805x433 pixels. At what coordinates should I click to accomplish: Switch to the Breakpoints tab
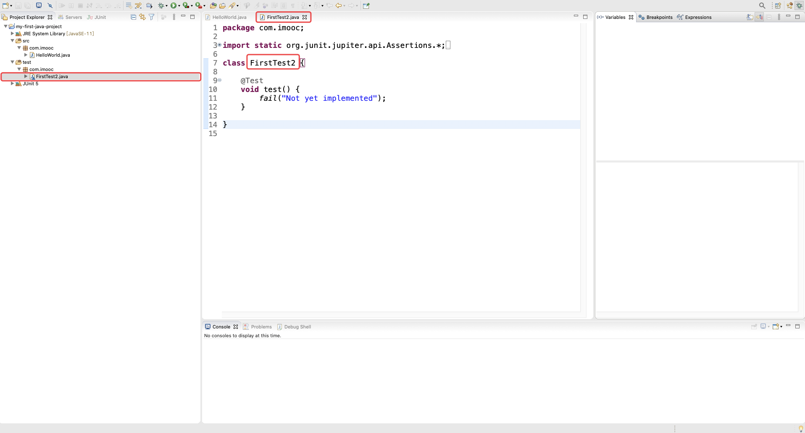click(655, 17)
